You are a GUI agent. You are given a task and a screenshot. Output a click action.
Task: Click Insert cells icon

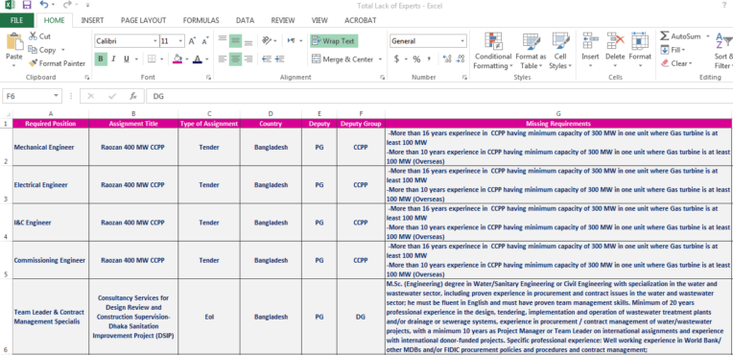click(x=590, y=41)
